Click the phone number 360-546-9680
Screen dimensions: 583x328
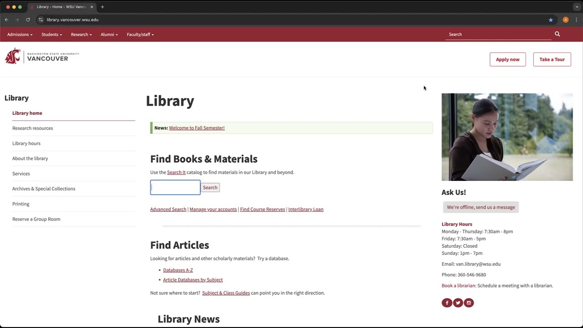tap(472, 275)
